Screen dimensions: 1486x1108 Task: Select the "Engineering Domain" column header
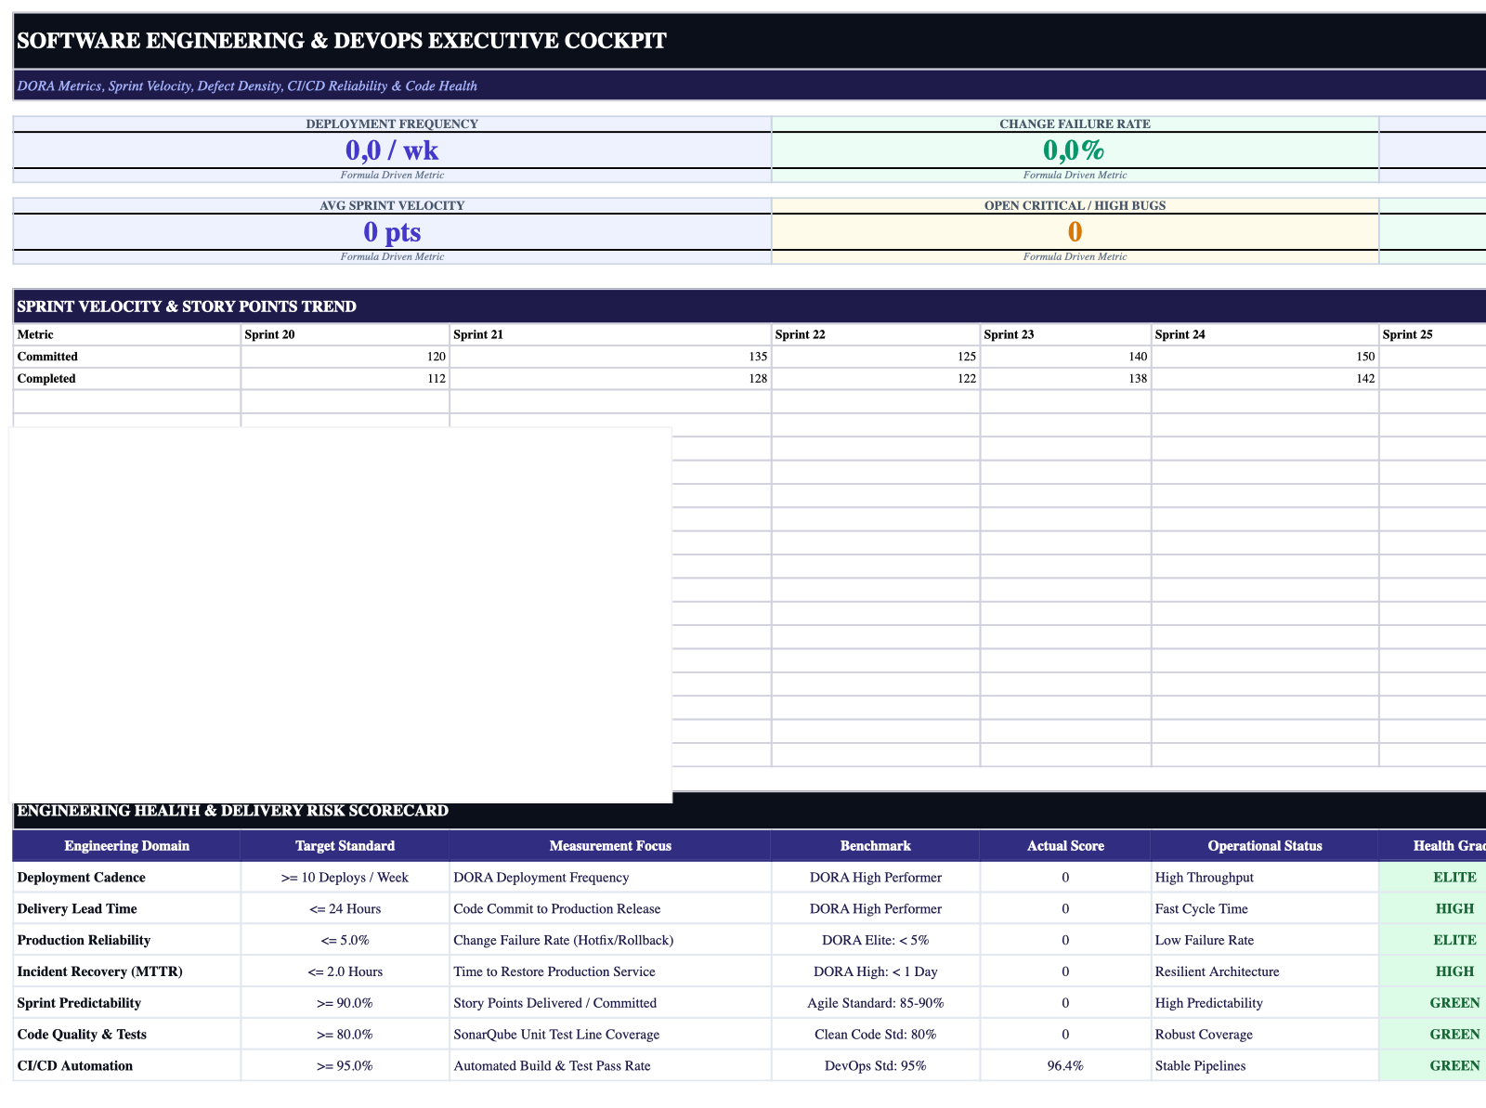point(127,846)
